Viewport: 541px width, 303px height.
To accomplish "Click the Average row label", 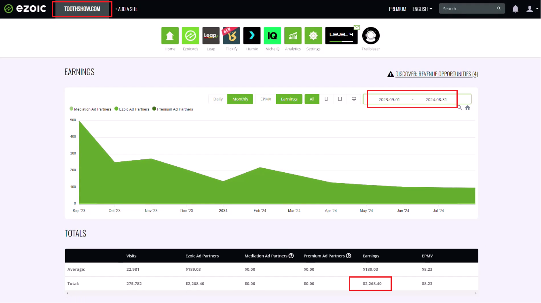I will (76, 269).
